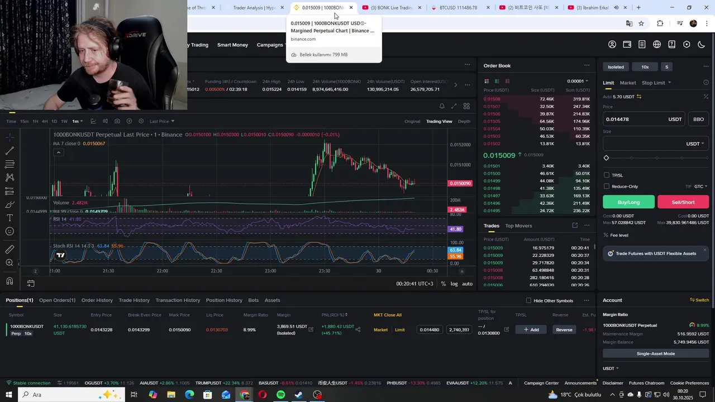Click Reverse on the 1000BONKUSDT position
This screenshot has height=402, width=715.
tap(564, 329)
